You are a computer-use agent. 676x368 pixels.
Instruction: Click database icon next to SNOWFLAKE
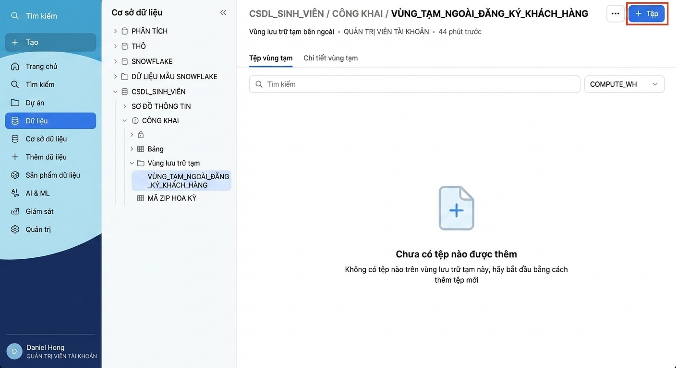point(125,61)
